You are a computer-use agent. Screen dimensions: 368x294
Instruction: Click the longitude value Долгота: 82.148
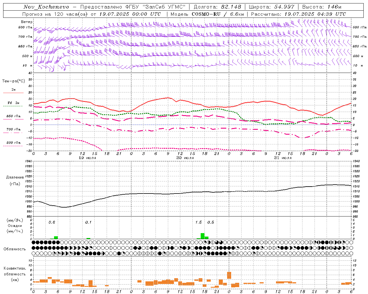(217, 7)
